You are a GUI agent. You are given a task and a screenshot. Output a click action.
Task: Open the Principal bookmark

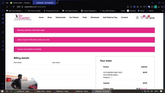pos(131,11)
